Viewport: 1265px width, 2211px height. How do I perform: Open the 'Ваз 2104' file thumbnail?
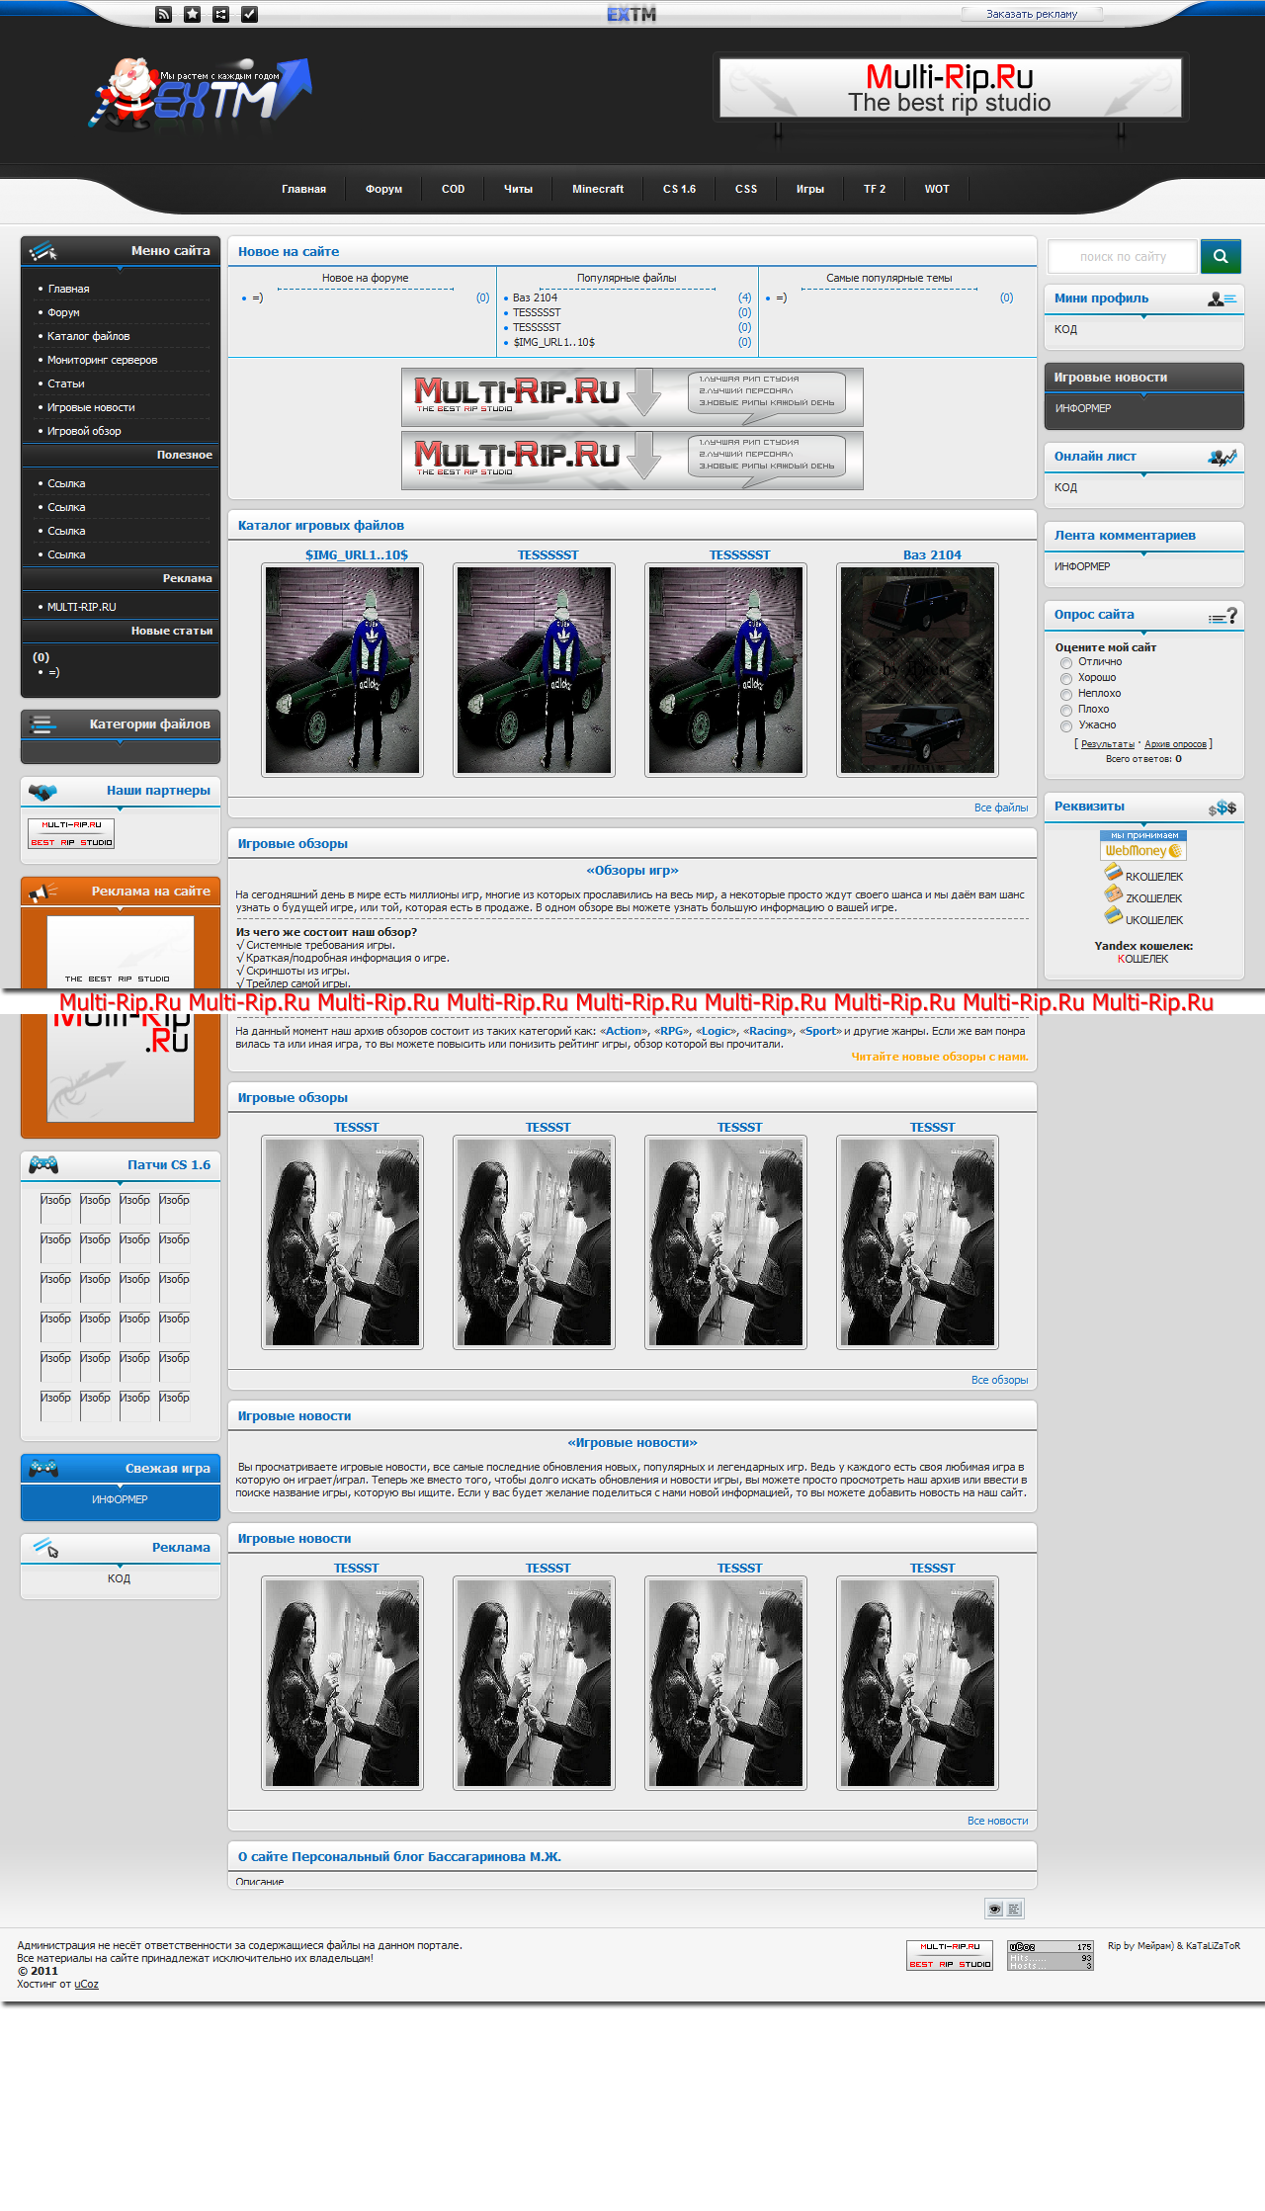point(917,669)
